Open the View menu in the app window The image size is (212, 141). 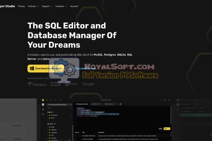point(56,100)
